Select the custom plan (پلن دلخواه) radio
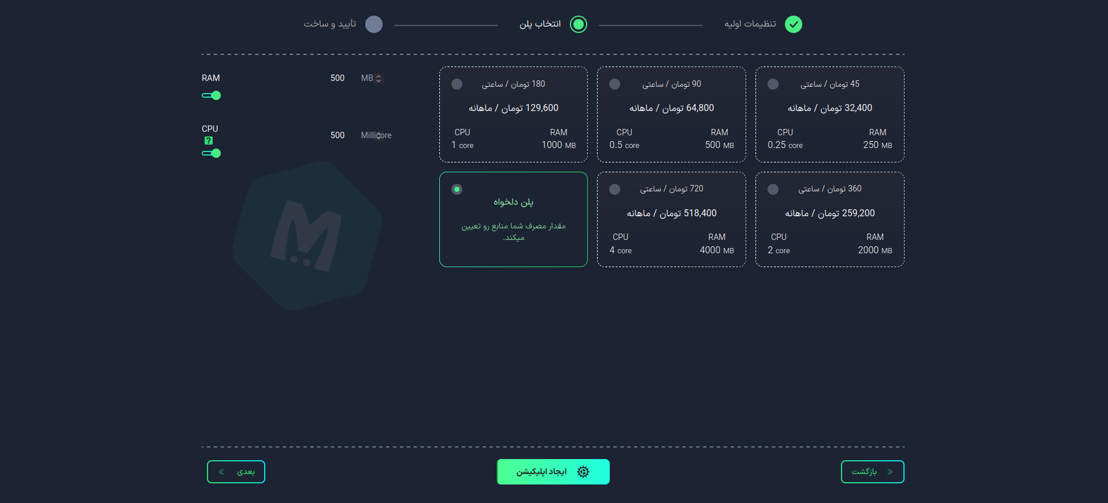Viewport: 1108px width, 503px height. (x=457, y=189)
